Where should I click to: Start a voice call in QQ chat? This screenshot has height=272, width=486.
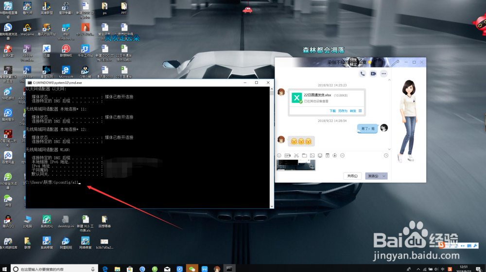tap(363, 74)
